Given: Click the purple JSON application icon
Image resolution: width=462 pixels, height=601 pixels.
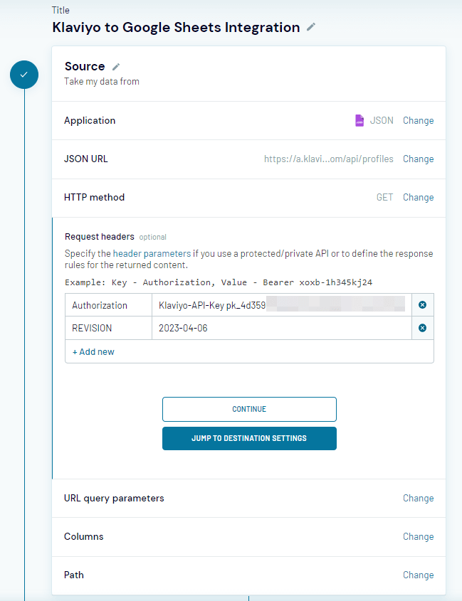Looking at the screenshot, I should coord(359,120).
